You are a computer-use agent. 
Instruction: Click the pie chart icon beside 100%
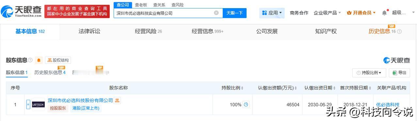(246, 105)
